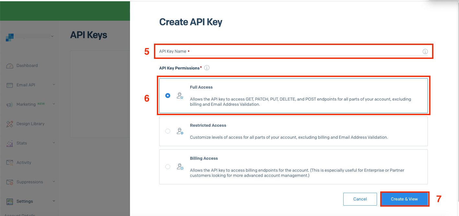The width and height of the screenshot is (459, 216).
Task: Click the info icon beside API Key Permissions
Action: (x=206, y=68)
